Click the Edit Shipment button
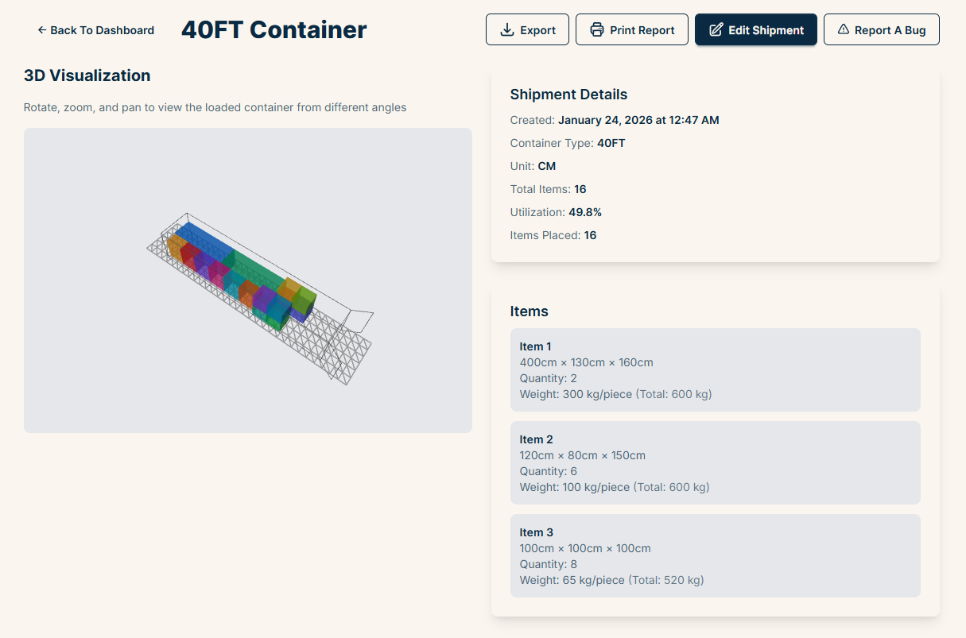This screenshot has width=966, height=638. pyautogui.click(x=755, y=30)
